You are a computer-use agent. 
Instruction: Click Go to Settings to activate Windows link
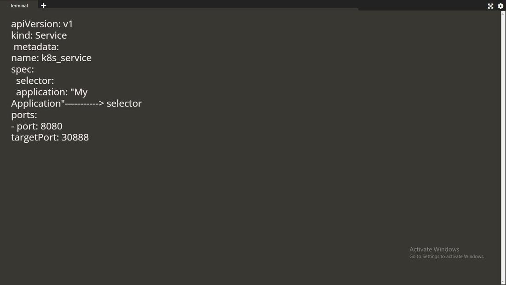pyautogui.click(x=446, y=256)
